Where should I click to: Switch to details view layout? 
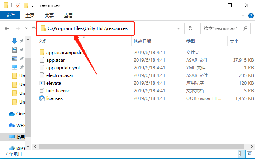[242, 154]
